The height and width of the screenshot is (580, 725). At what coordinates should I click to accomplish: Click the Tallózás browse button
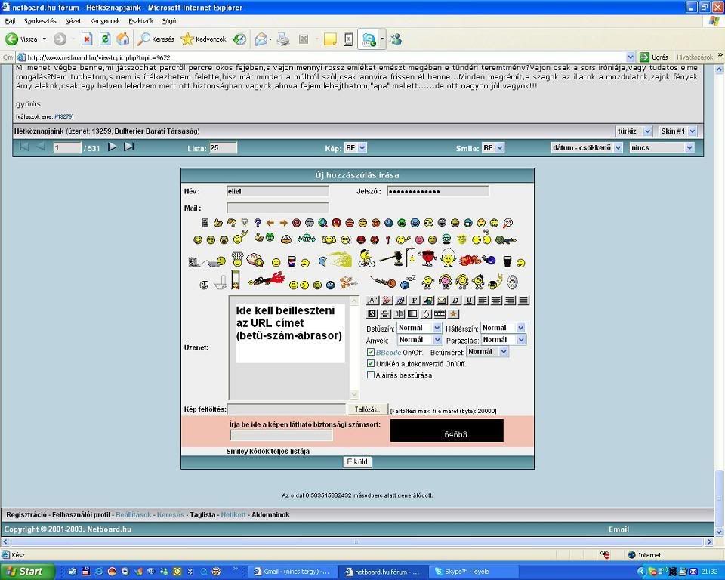coord(368,409)
